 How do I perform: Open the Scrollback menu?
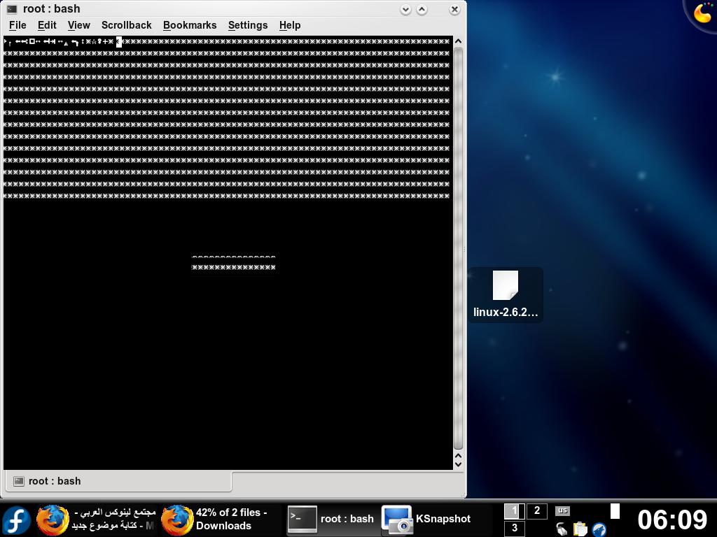click(x=126, y=25)
